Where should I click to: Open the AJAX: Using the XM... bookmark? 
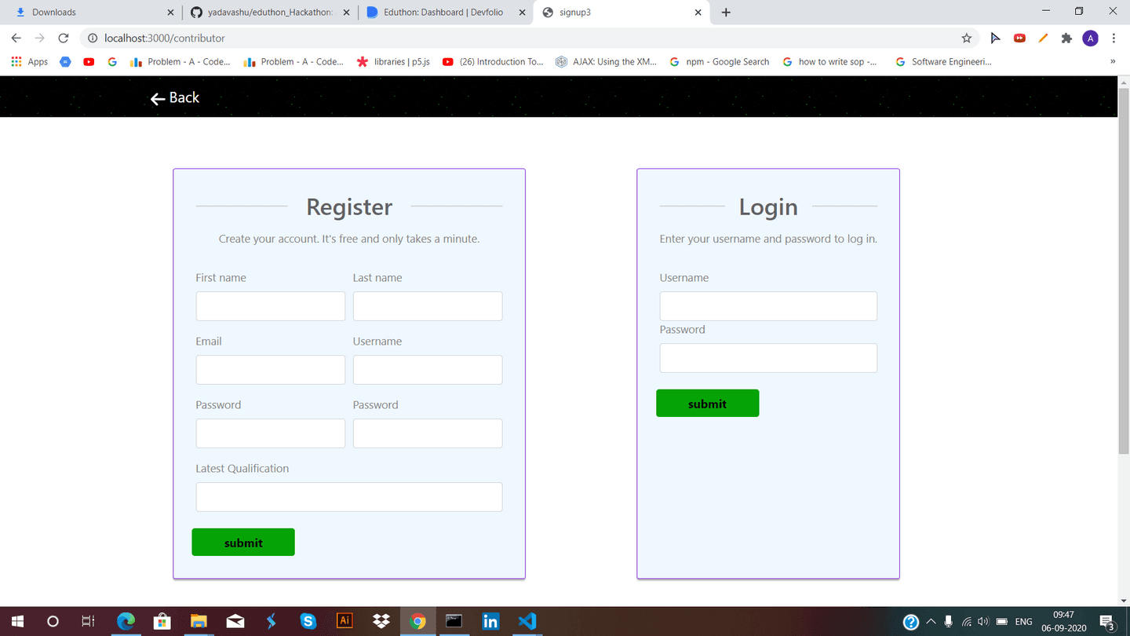tap(606, 61)
